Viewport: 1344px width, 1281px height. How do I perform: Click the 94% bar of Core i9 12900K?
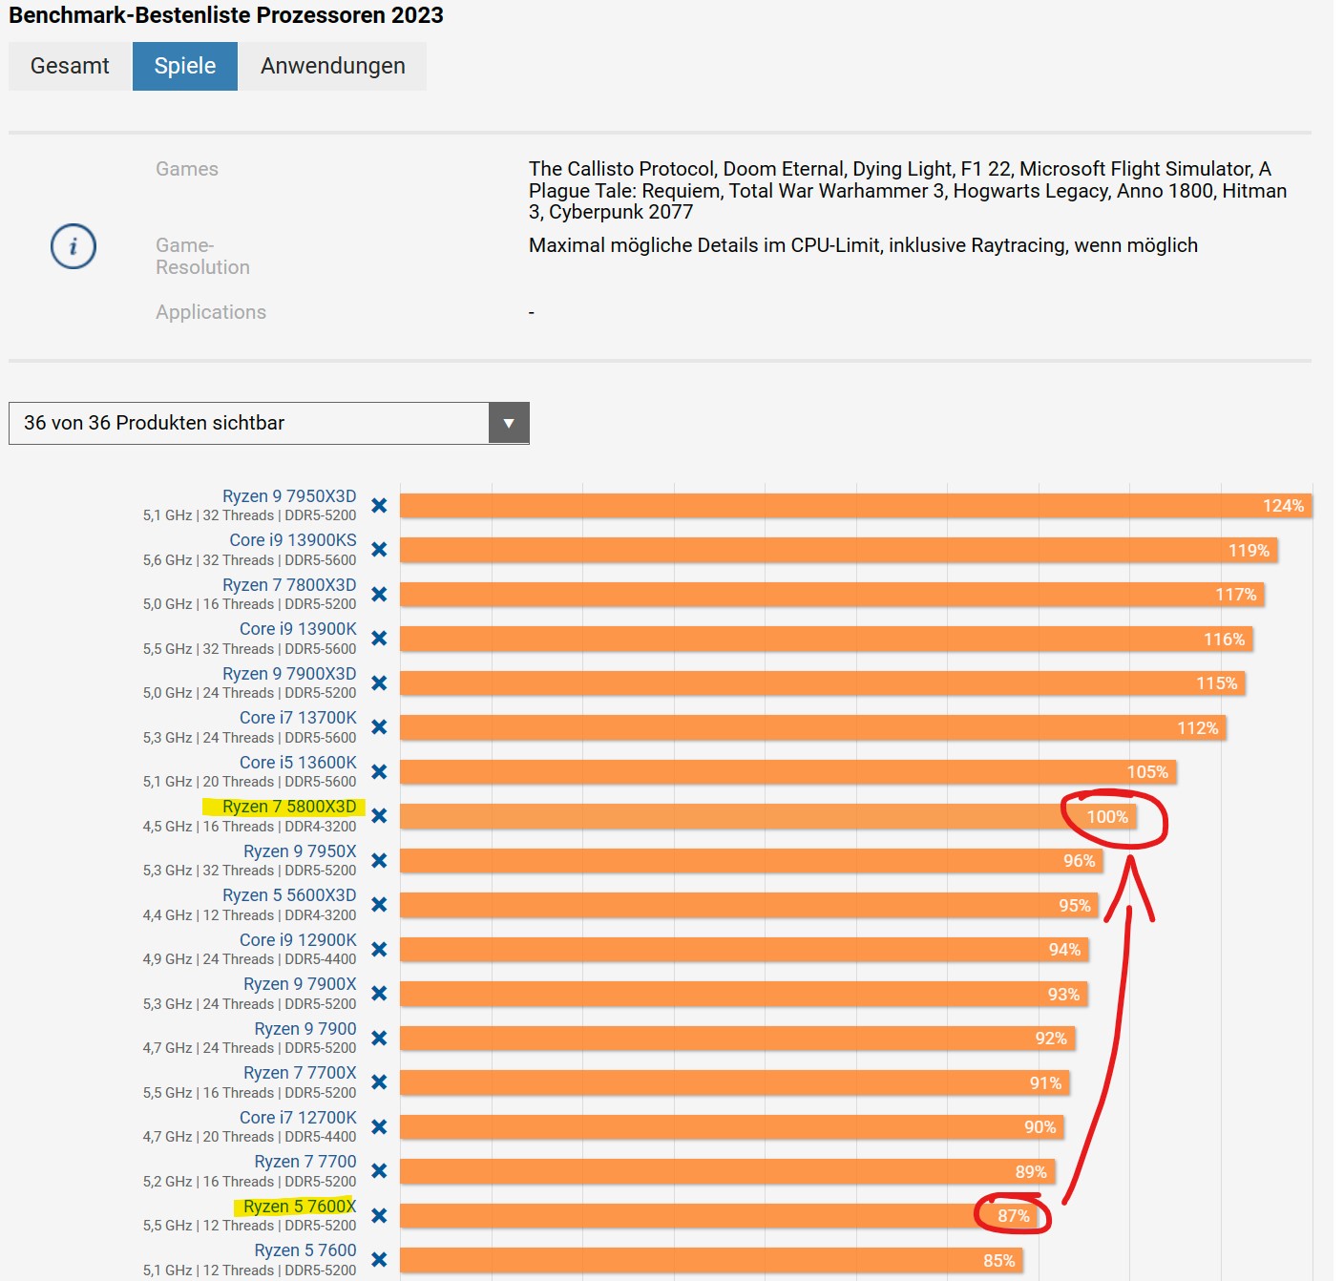[x=745, y=949]
